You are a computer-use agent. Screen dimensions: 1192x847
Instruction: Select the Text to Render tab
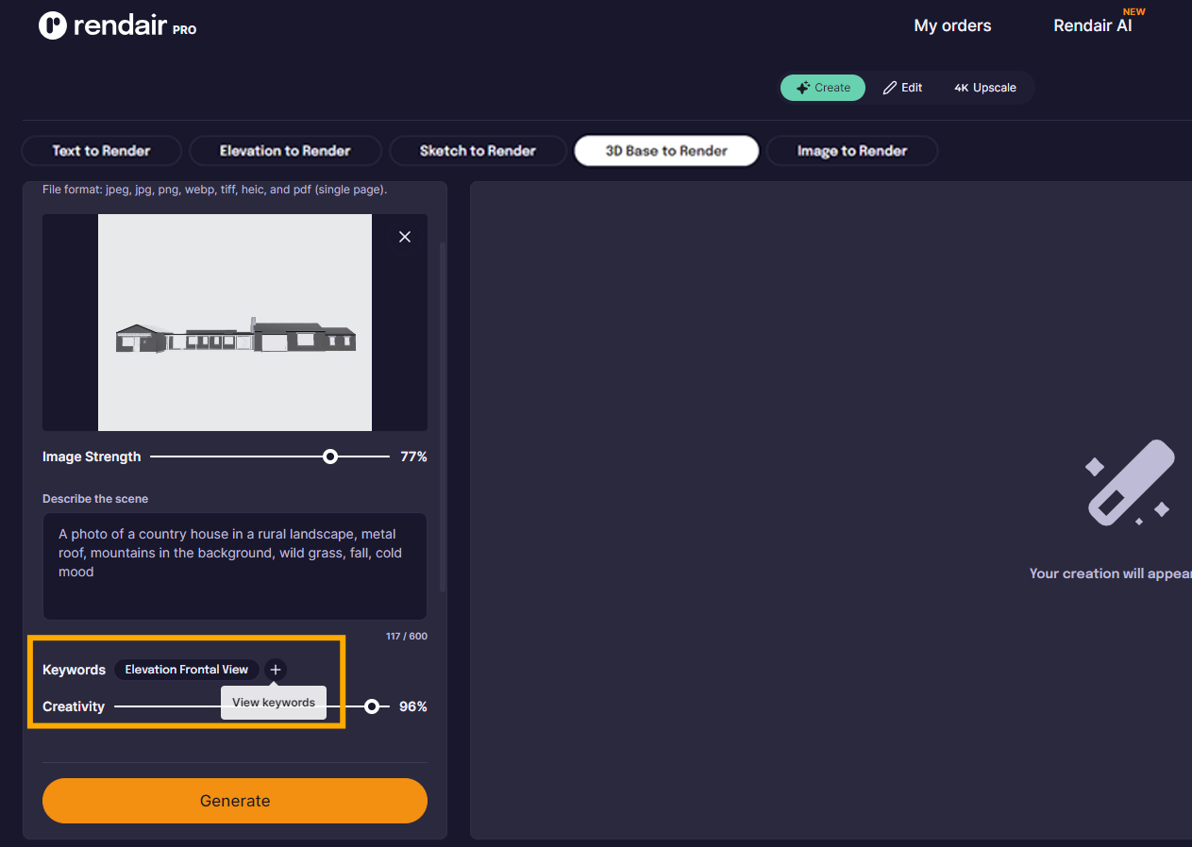pos(101,151)
